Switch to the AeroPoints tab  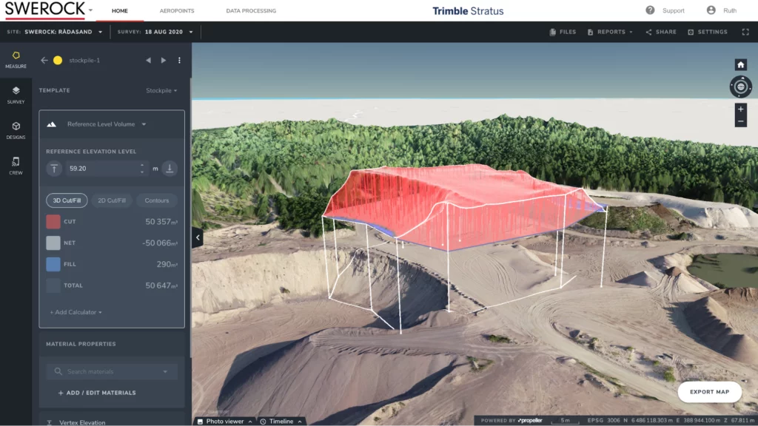coord(177,11)
